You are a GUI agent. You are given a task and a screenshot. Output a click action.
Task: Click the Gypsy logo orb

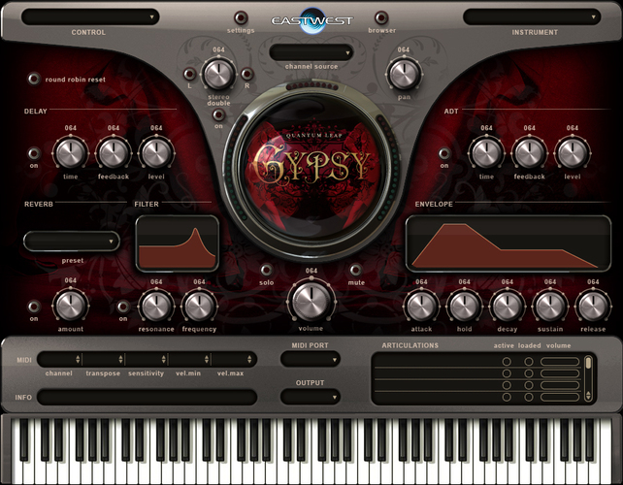(311, 162)
